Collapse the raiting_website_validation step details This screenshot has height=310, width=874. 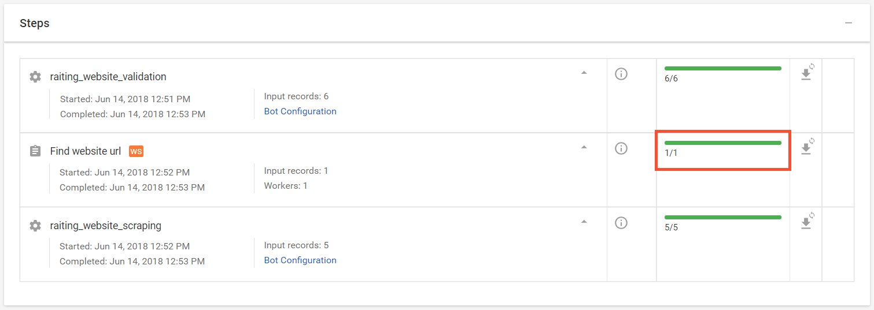(584, 73)
